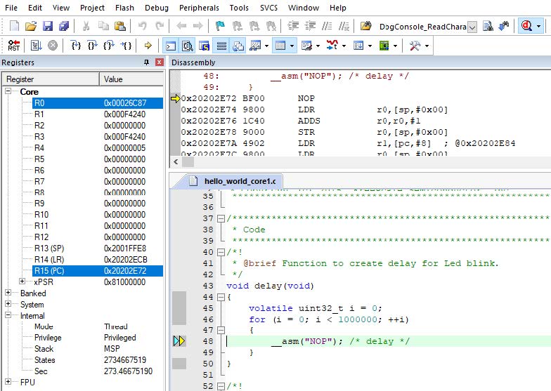Toggle the Command Window button
The width and height of the screenshot is (551, 391).
pyautogui.click(x=170, y=46)
